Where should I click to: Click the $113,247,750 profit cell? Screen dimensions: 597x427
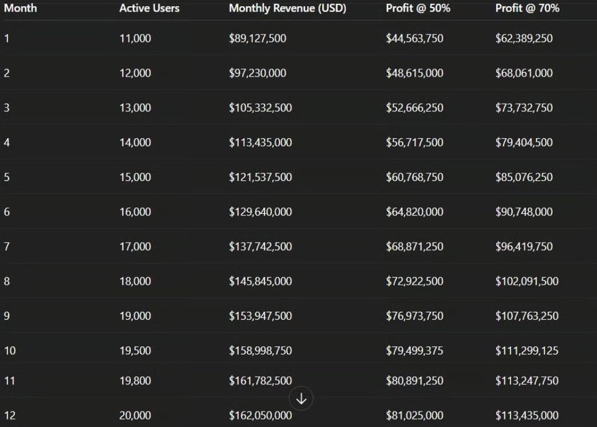coord(526,381)
